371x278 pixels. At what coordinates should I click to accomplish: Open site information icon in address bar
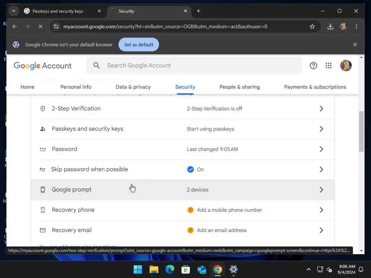point(56,26)
